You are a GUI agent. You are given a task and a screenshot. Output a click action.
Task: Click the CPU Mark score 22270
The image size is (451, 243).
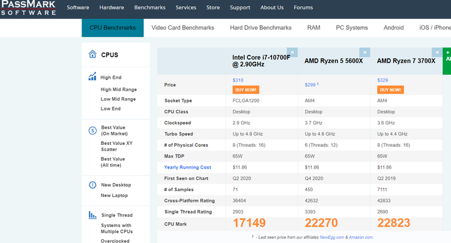click(321, 223)
